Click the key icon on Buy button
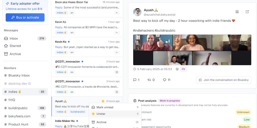Image resolution: width=257 pixels, height=128 pixels. pyautogui.click(x=13, y=18)
